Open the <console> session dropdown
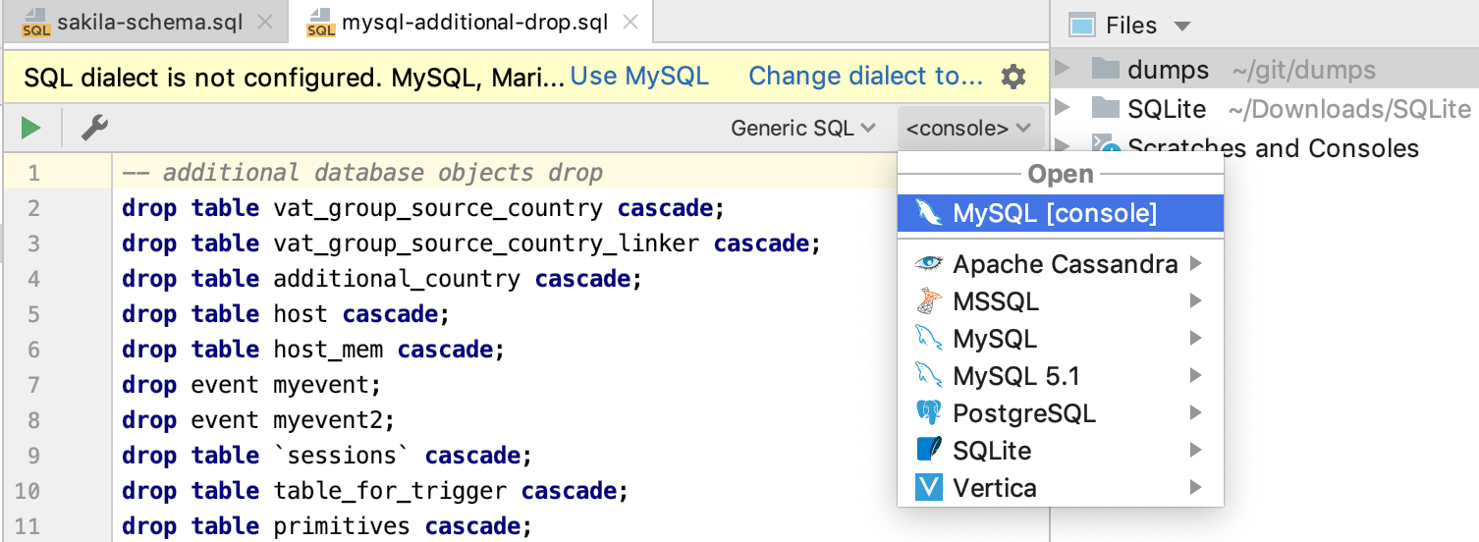Screen dimensions: 1479x542 tap(969, 129)
